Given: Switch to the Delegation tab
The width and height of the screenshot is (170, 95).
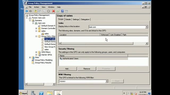Looking at the screenshot, I should [85, 20].
